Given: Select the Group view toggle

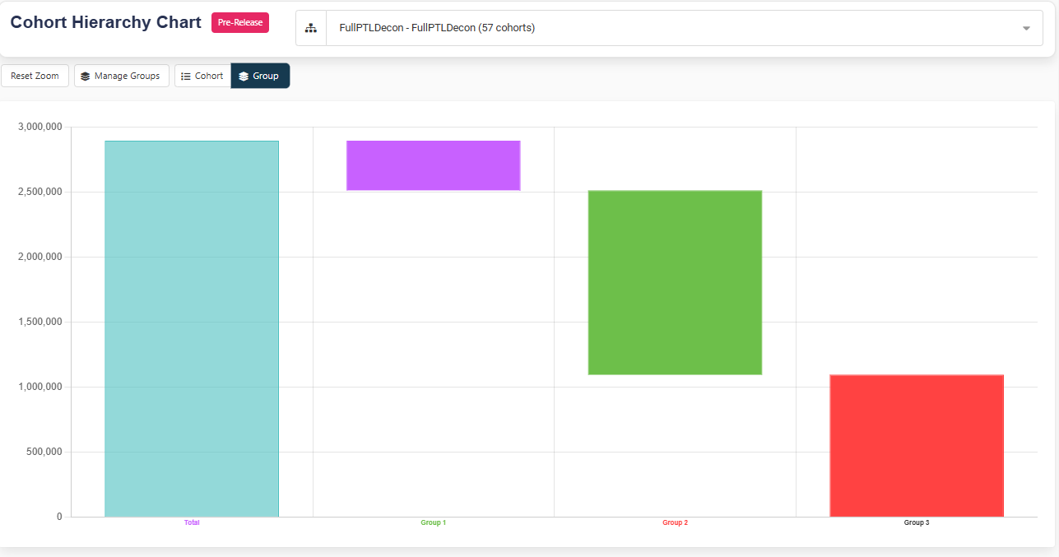Looking at the screenshot, I should pyautogui.click(x=260, y=76).
